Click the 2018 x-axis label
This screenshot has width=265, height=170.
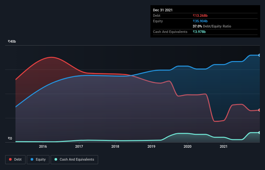point(115,146)
